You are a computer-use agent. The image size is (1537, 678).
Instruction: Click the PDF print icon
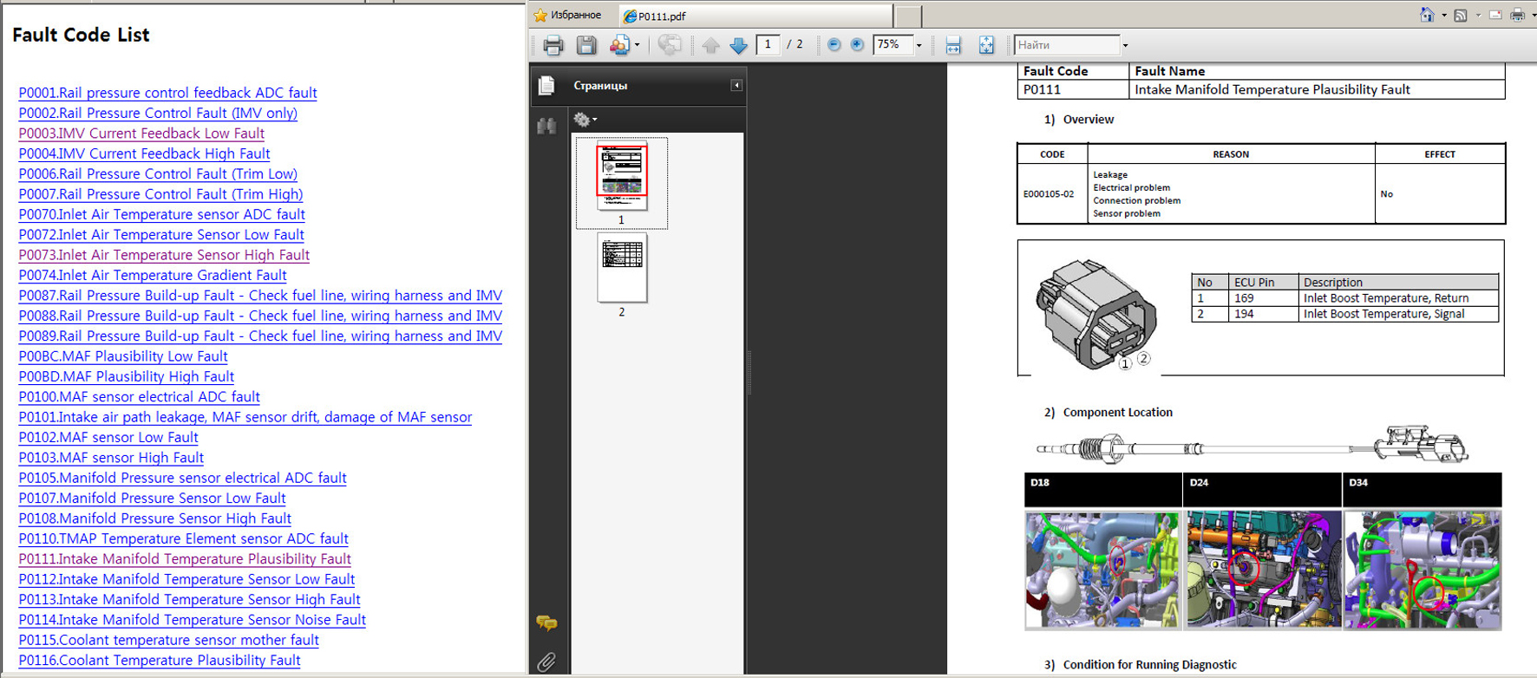[x=553, y=45]
